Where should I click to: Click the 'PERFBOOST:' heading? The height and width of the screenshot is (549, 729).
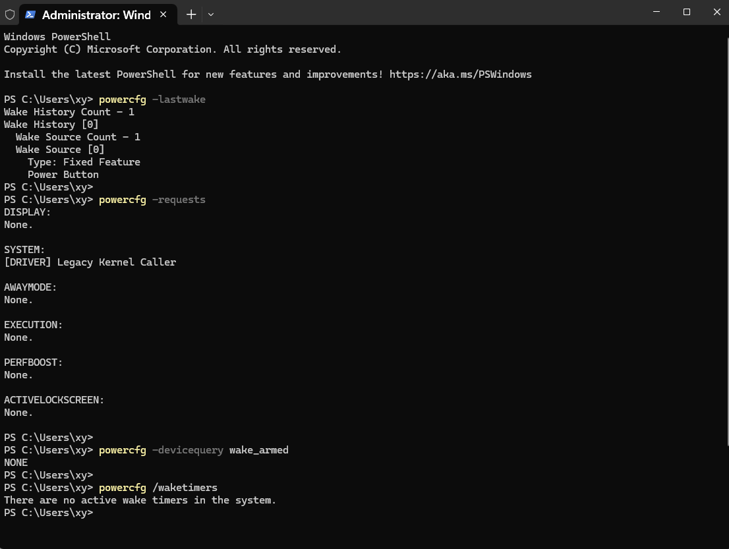(33, 362)
